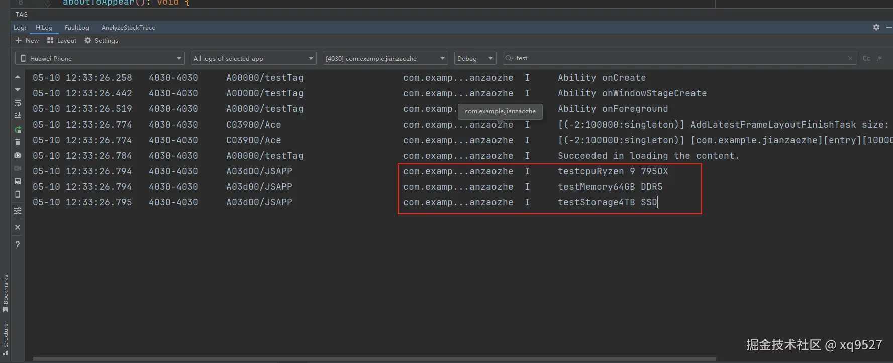This screenshot has height=363, width=893.
Task: Click the phone device icon in sidebar
Action: 18,194
